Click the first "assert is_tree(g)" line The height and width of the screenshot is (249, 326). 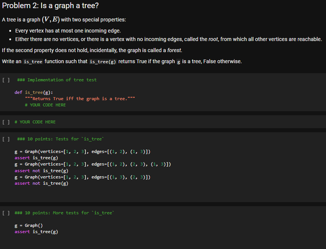click(37, 158)
